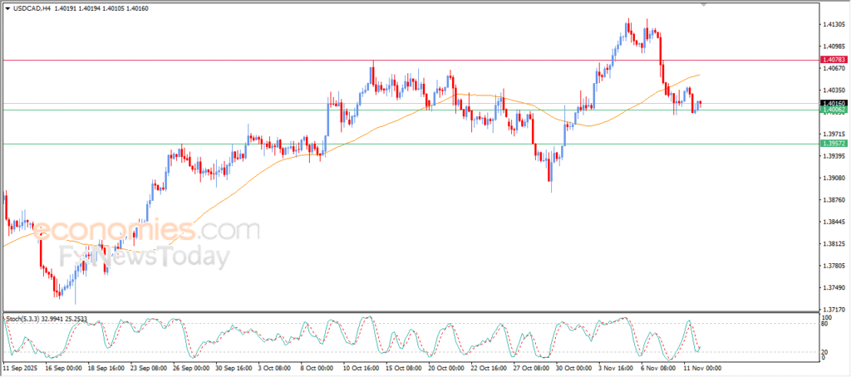
Task: Click the 20 level on stochastic scale
Action: pyautogui.click(x=826, y=351)
